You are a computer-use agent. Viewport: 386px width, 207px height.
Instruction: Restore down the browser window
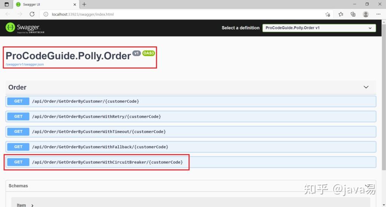point(367,4)
